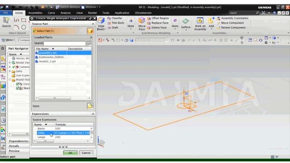Open Part Navigator settings gear
The height and width of the screenshot is (163, 290).
pos(3,48)
